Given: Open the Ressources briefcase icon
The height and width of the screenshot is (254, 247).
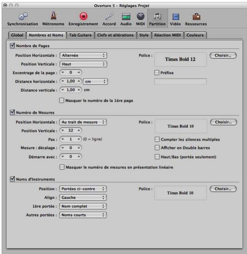Looking at the screenshot, I should (196, 17).
